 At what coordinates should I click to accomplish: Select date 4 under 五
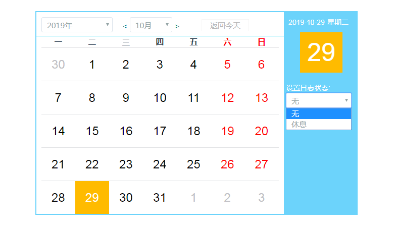tap(193, 65)
